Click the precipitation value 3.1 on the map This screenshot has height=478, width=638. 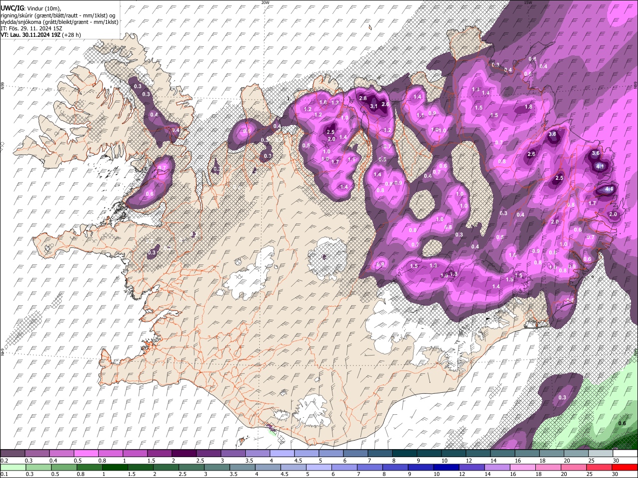[374, 106]
